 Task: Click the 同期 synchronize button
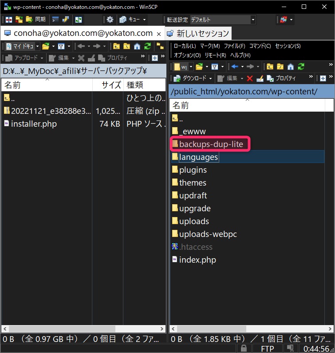(x=35, y=19)
